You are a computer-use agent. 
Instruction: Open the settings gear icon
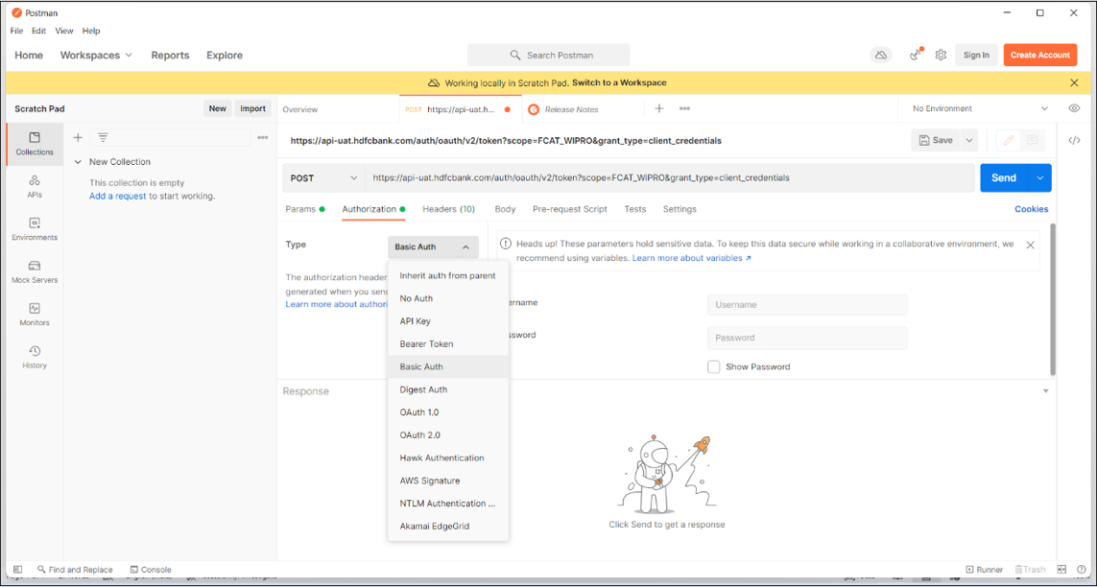(x=941, y=56)
